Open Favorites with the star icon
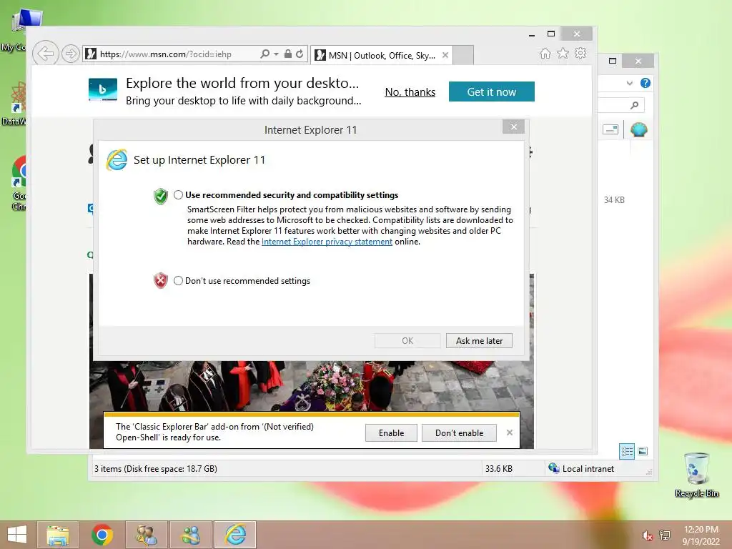 [563, 53]
